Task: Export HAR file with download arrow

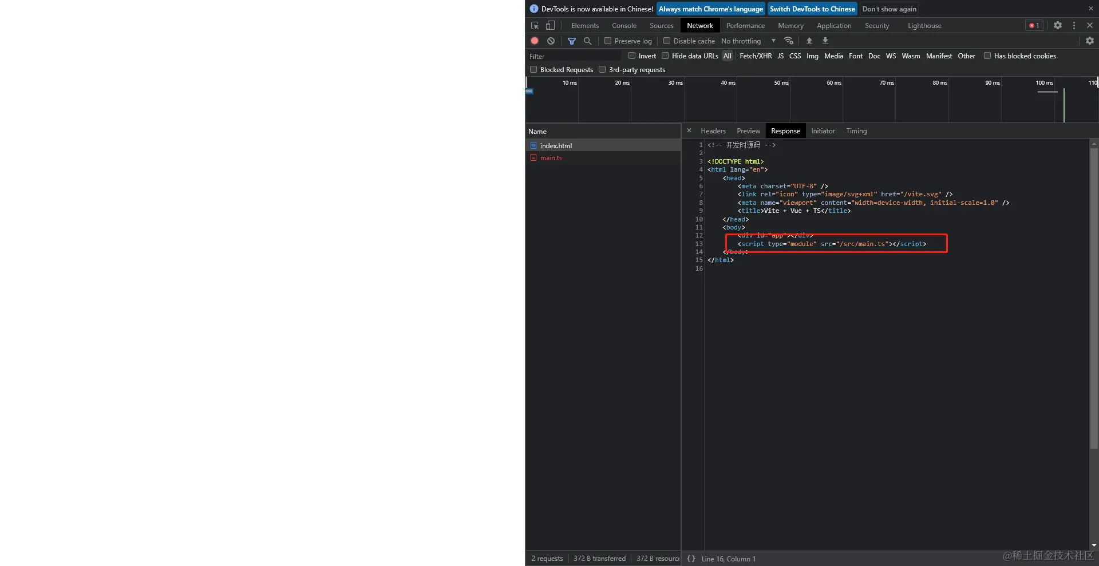Action: click(825, 41)
